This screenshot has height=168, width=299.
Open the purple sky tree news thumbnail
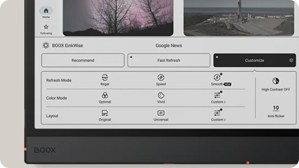tap(118, 18)
